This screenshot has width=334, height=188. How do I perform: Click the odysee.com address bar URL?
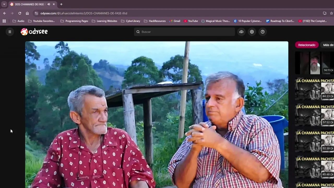click(84, 13)
